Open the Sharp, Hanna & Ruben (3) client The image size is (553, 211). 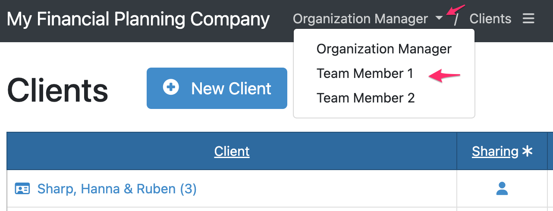point(117,189)
